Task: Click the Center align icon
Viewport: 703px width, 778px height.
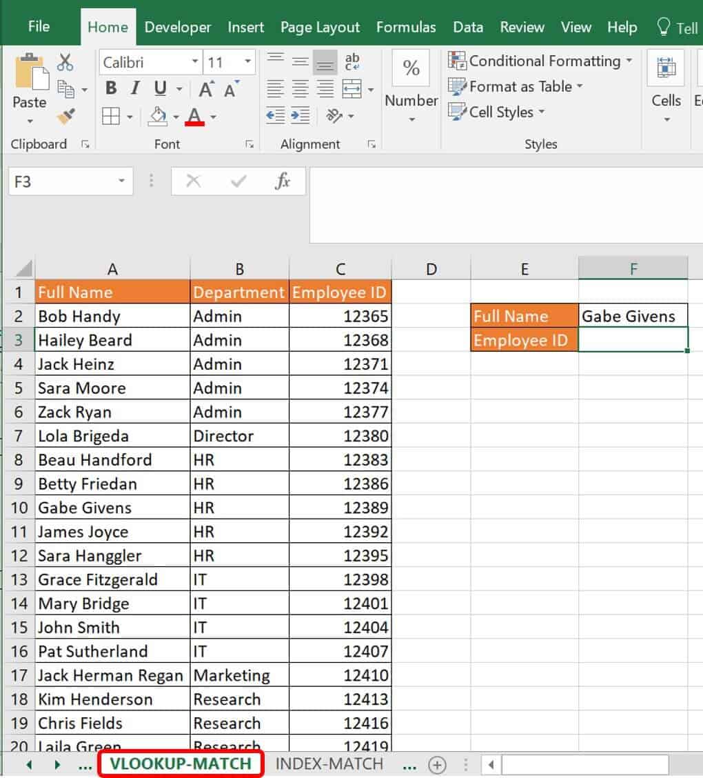Action: click(x=300, y=89)
